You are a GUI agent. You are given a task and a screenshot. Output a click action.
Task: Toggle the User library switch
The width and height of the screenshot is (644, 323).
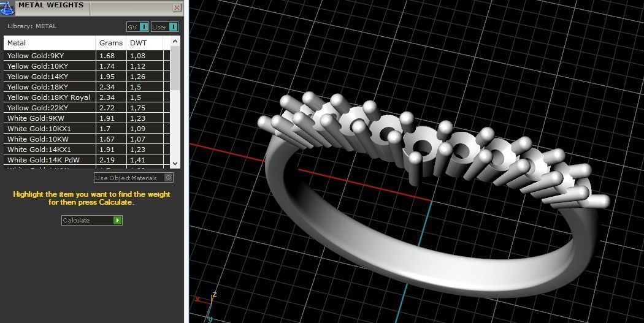(x=165, y=27)
